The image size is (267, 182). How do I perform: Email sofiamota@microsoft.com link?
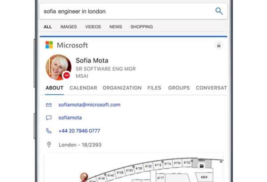tap(89, 105)
